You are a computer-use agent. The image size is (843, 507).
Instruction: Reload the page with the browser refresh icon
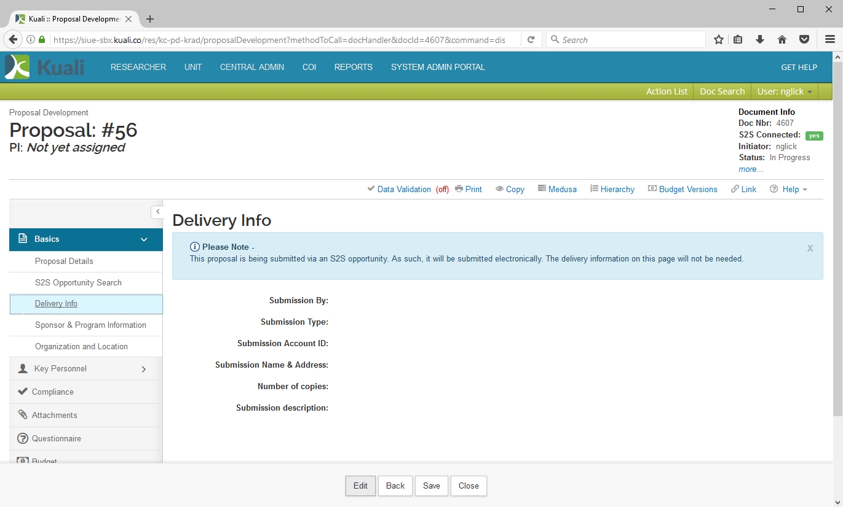pyautogui.click(x=531, y=40)
